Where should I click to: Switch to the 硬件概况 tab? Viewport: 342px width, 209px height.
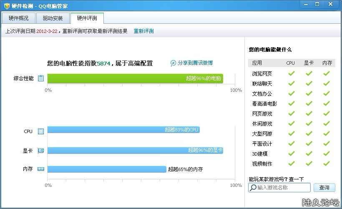click(x=18, y=18)
